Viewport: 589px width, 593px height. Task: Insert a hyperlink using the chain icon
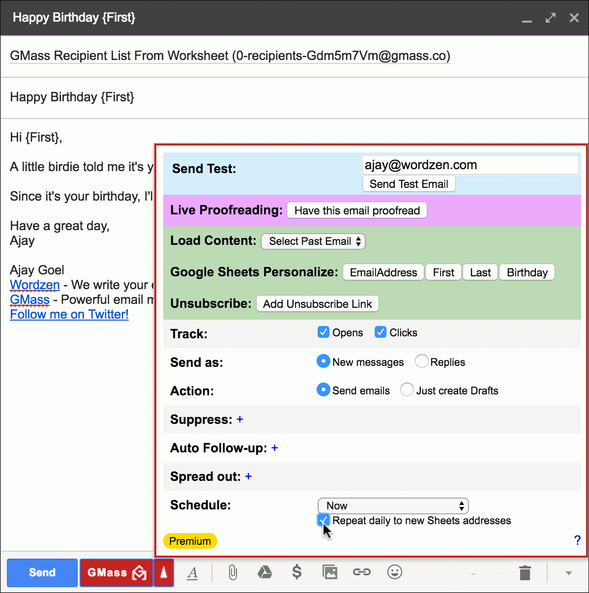(362, 572)
